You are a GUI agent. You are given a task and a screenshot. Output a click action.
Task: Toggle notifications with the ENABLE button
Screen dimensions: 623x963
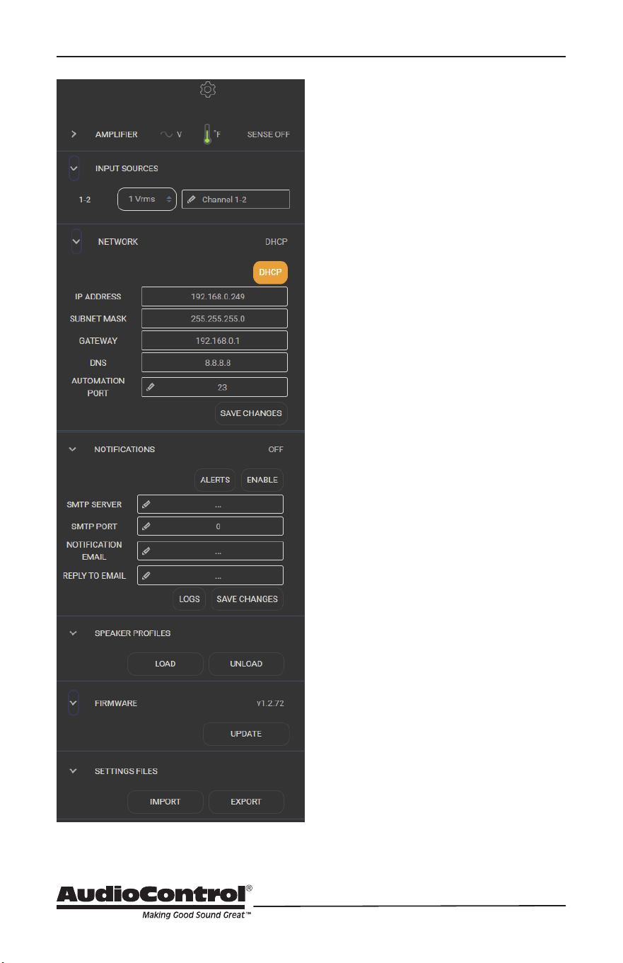click(262, 480)
